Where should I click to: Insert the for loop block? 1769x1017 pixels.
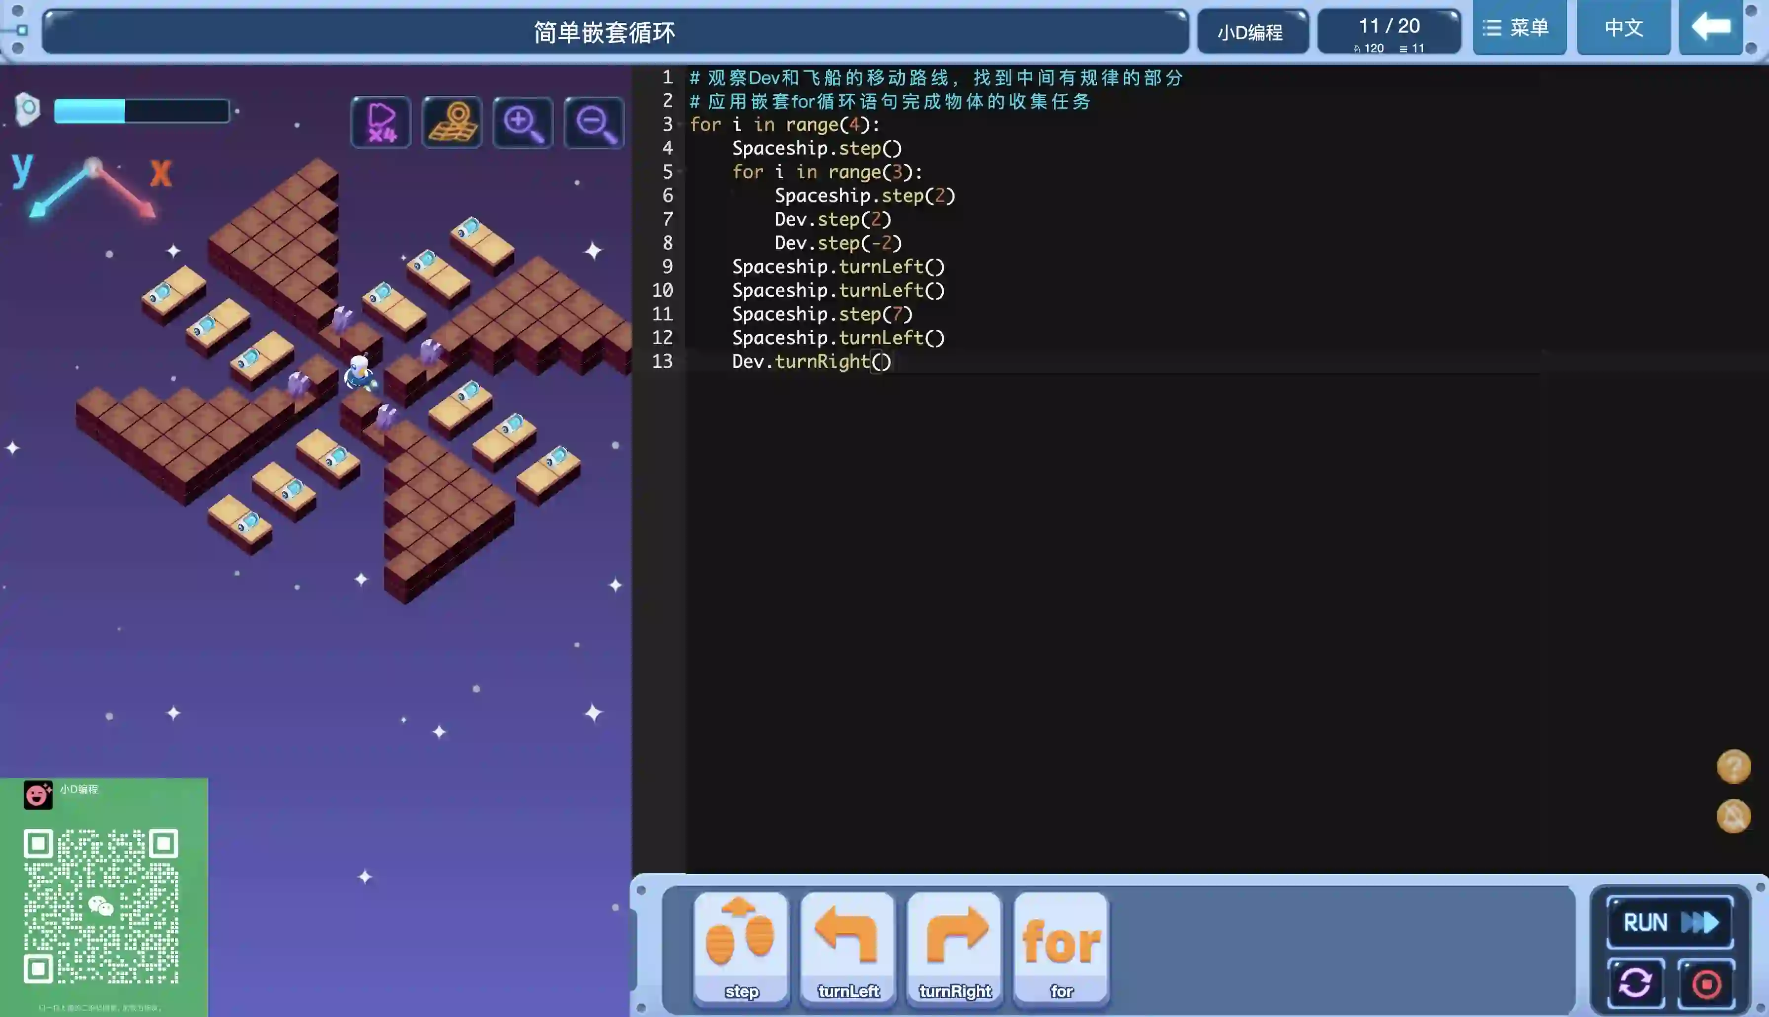1061,946
